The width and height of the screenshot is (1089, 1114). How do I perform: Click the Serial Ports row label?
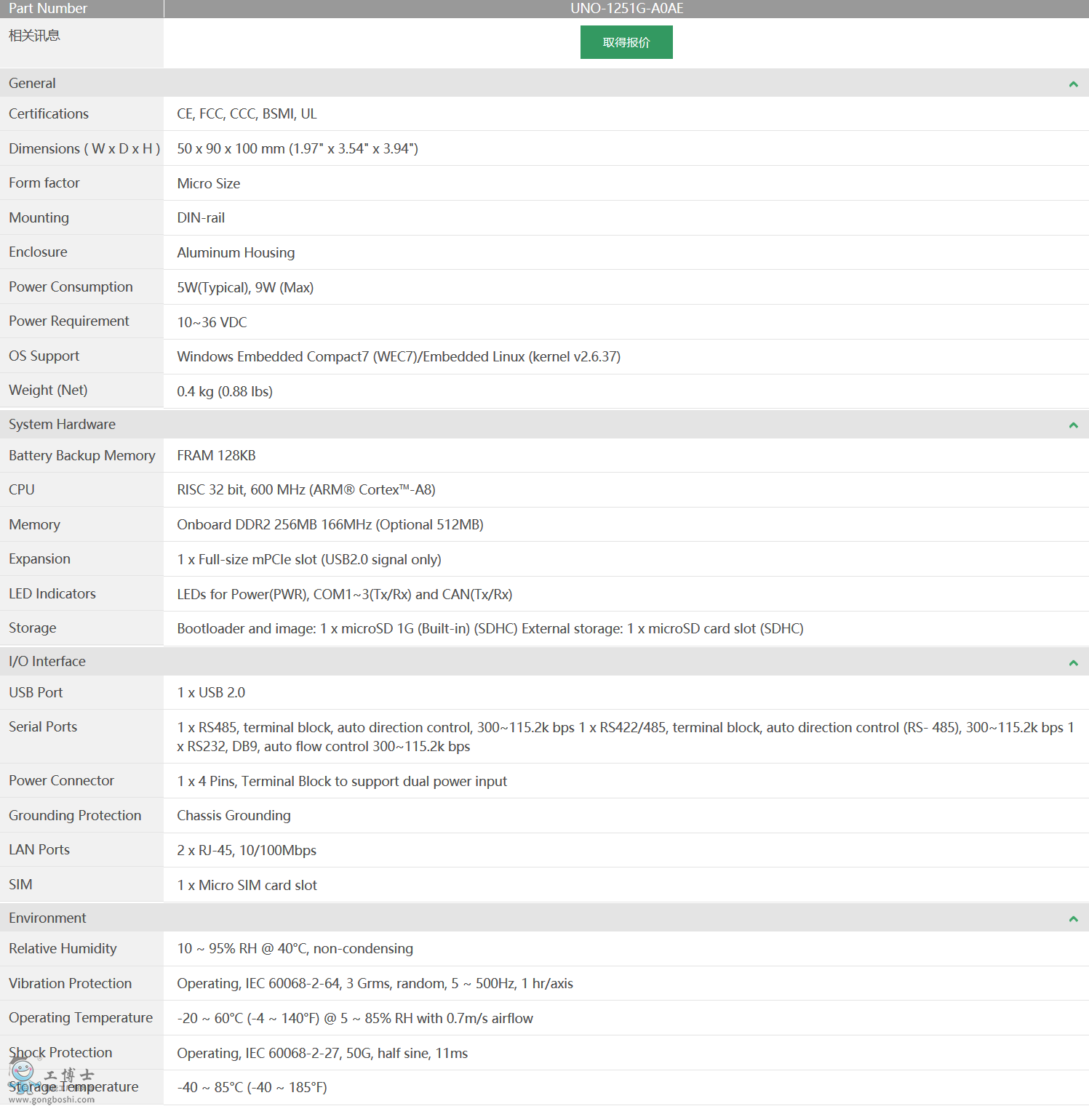coord(43,727)
